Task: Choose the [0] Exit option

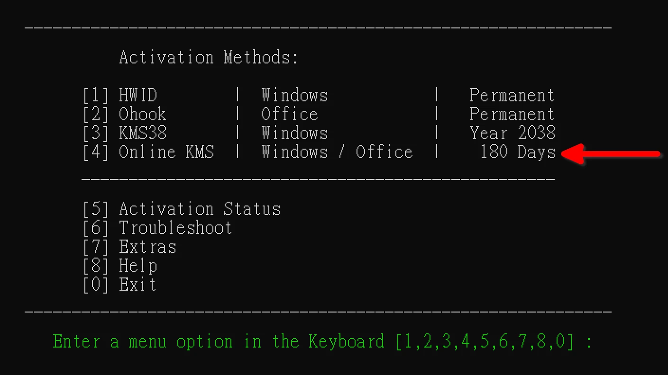Action: tap(119, 285)
